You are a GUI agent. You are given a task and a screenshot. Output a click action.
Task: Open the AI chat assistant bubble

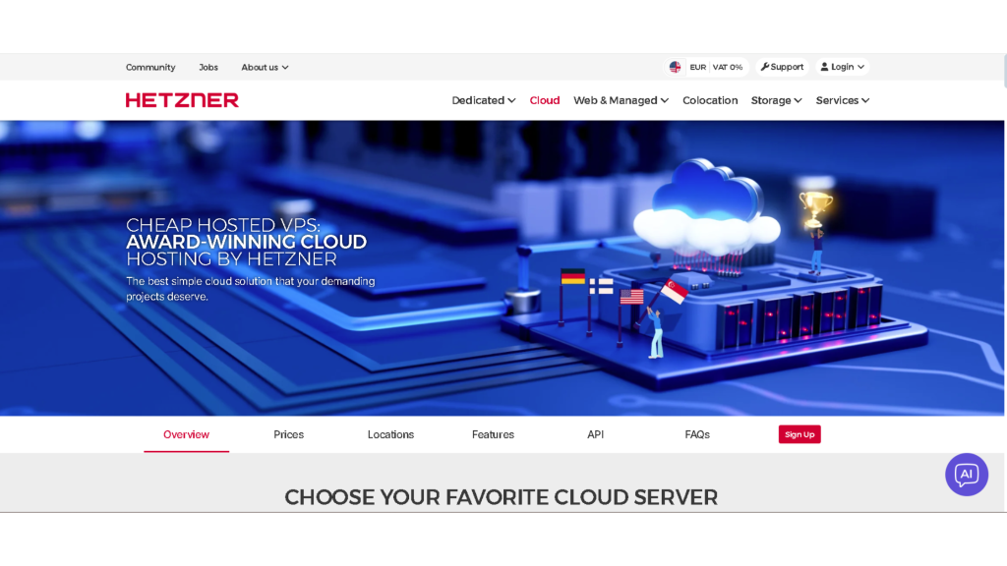click(966, 475)
